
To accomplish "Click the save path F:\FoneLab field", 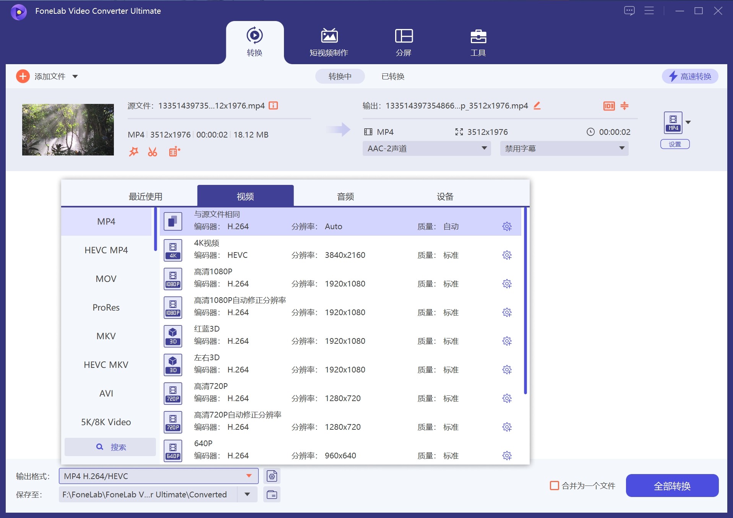I will [148, 494].
